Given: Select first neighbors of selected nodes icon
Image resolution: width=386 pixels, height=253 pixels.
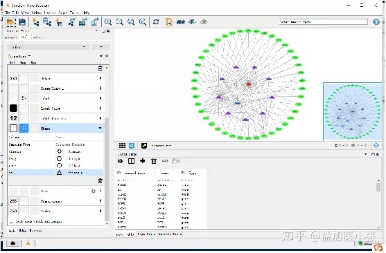Looking at the screenshot, I should [180, 22].
